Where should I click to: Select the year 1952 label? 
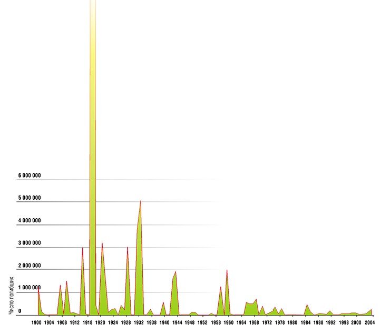pos(202,323)
